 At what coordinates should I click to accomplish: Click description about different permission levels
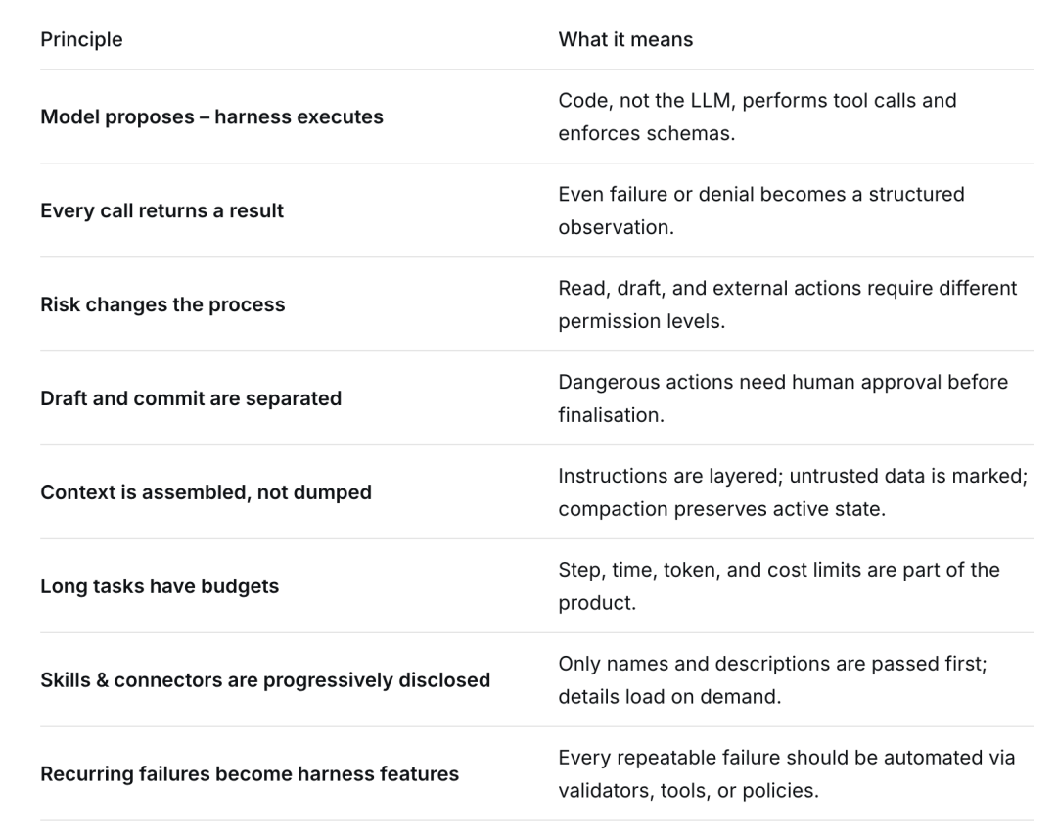coord(787,304)
